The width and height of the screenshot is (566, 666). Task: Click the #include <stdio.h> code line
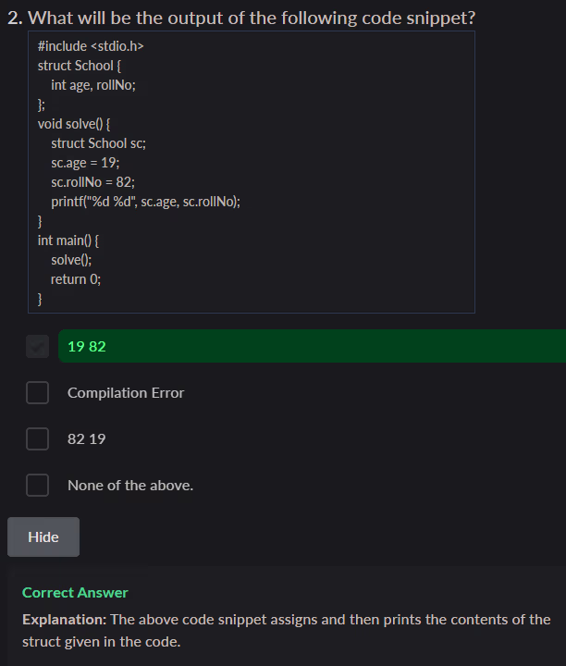(x=91, y=45)
